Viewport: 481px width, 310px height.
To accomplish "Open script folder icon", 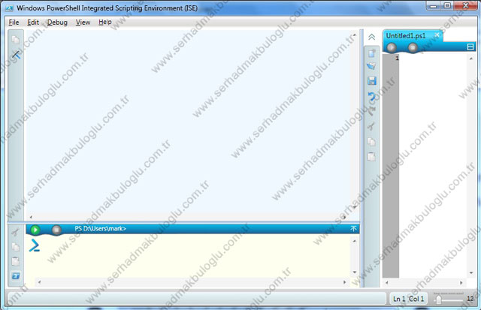I will [x=371, y=66].
